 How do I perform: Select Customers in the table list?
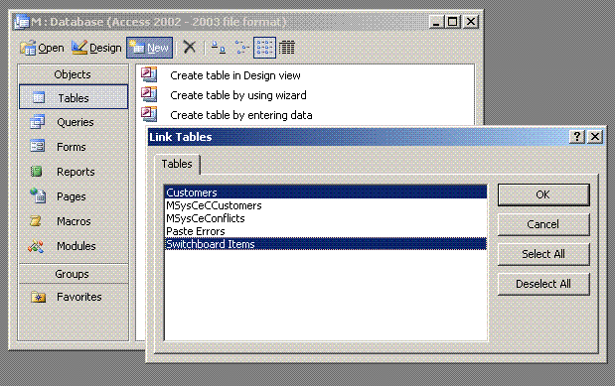point(326,193)
